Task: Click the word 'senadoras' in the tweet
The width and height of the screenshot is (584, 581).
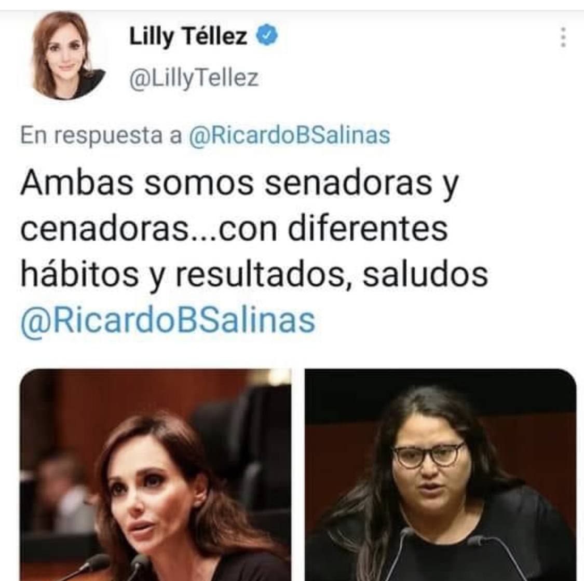Action: click(348, 183)
